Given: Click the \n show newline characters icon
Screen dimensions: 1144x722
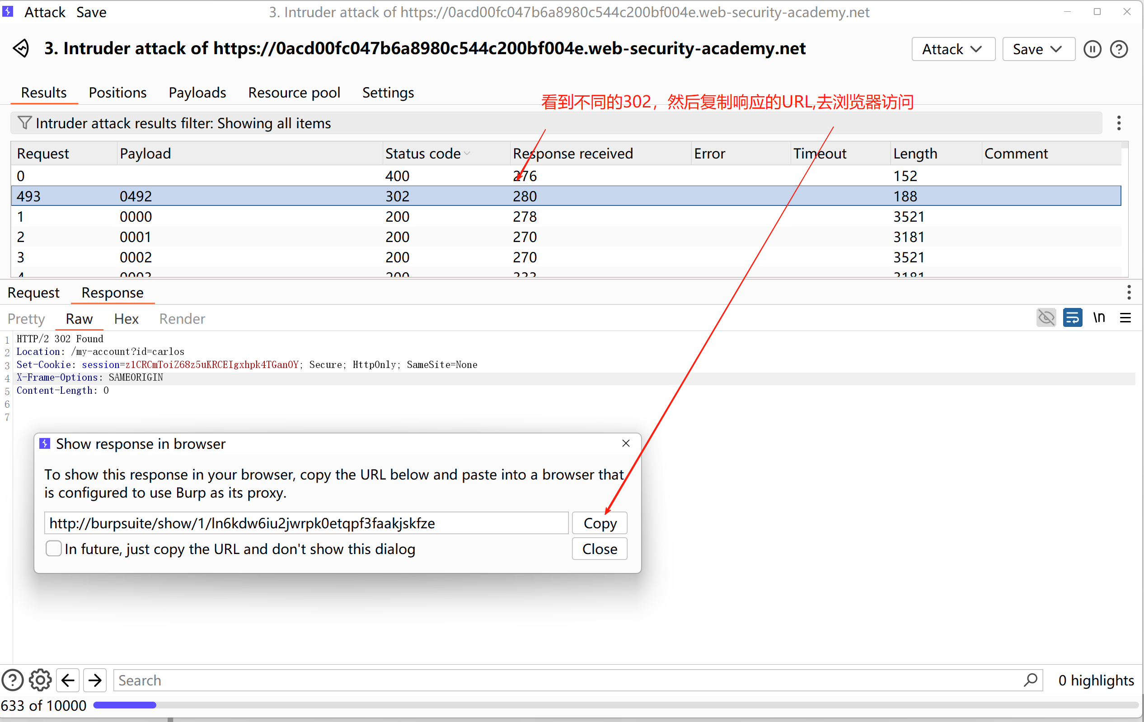Looking at the screenshot, I should (1098, 317).
